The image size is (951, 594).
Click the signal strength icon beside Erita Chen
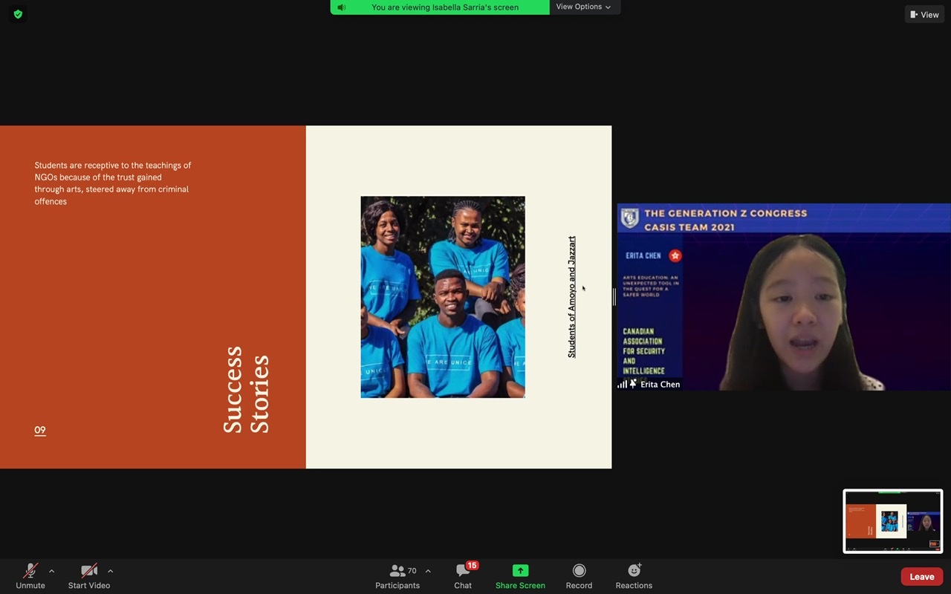[x=622, y=385]
